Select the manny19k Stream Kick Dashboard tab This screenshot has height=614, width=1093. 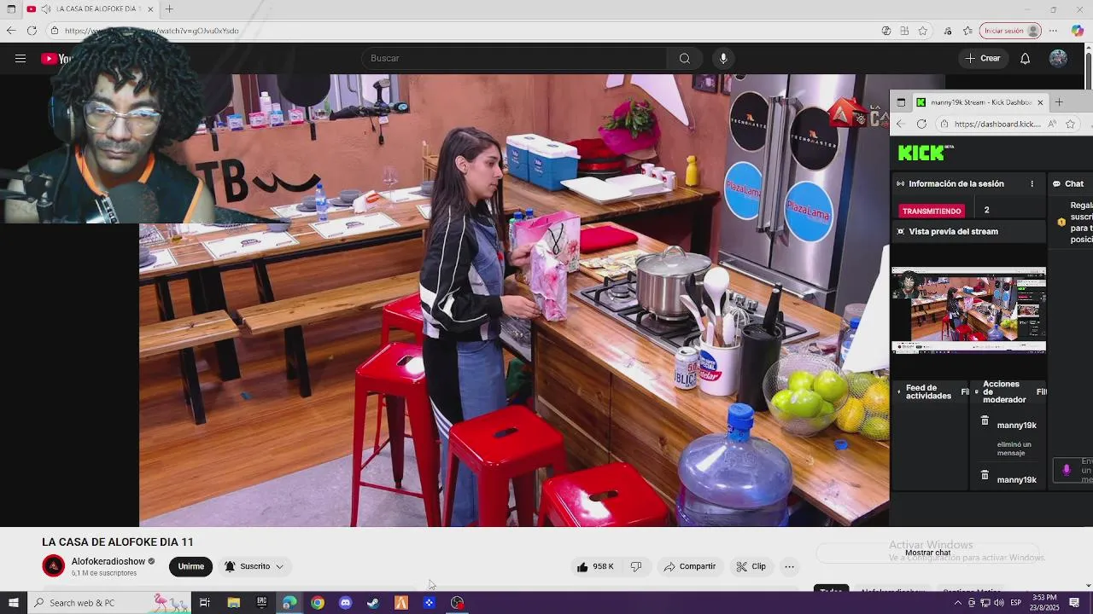coord(980,102)
